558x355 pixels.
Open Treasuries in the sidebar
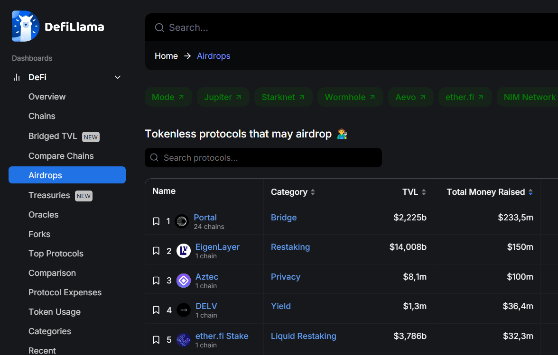click(x=49, y=195)
